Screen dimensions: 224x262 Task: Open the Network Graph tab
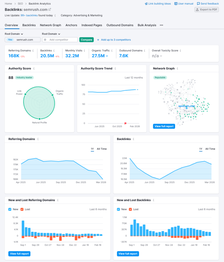50,25
